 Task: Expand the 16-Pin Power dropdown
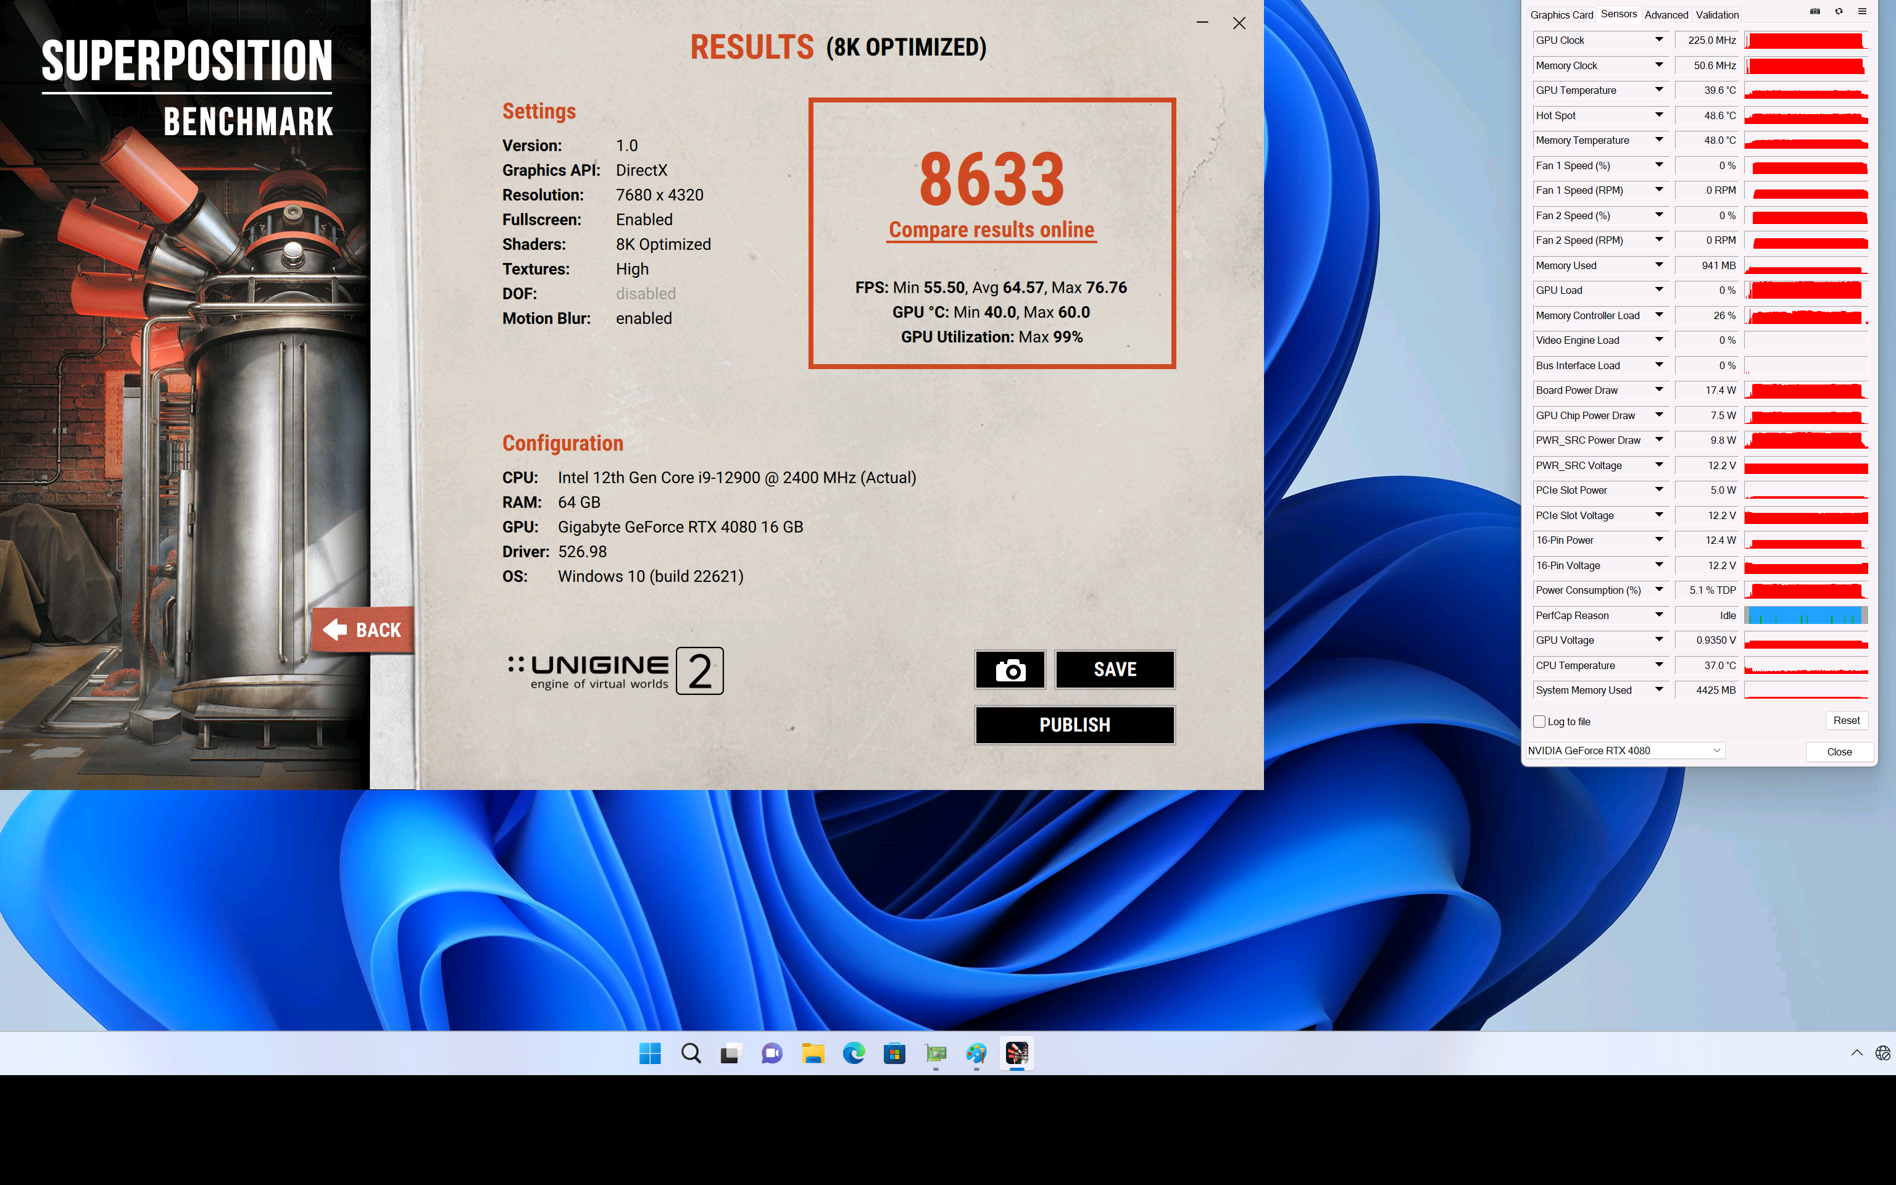tap(1658, 540)
